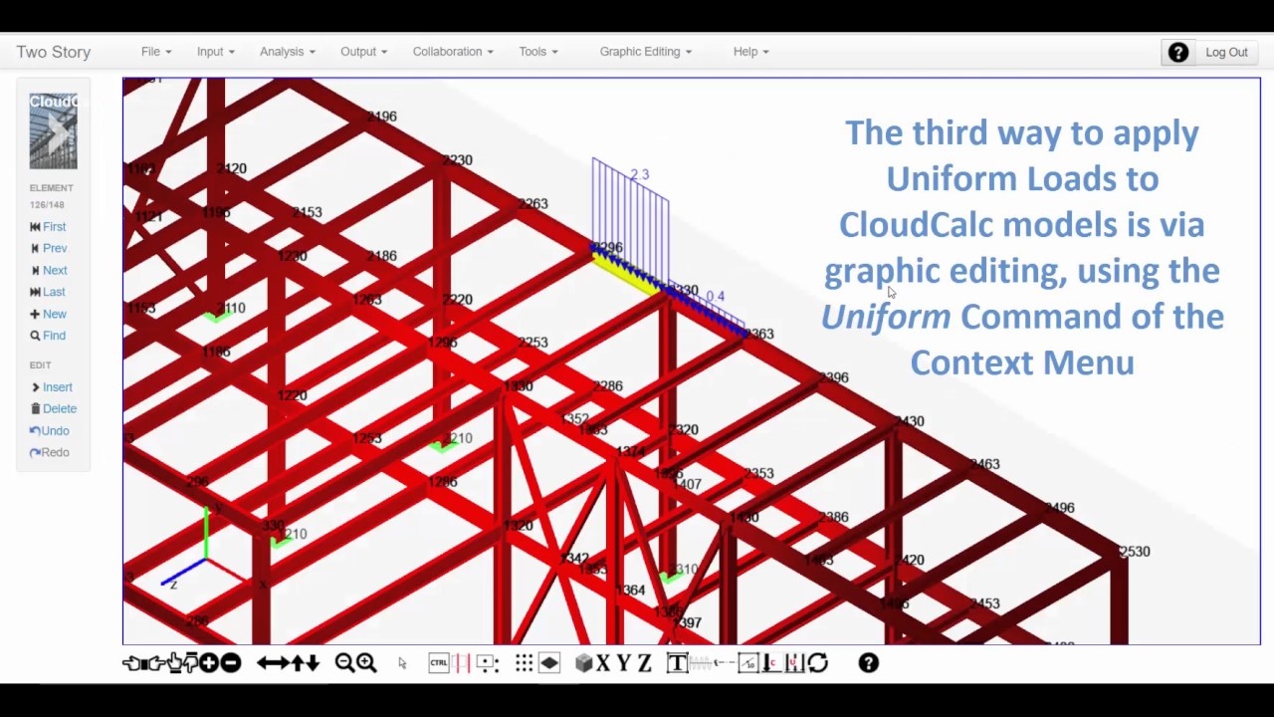Toggle the rendered solid view icon
The image size is (1274, 717).
pyautogui.click(x=549, y=663)
